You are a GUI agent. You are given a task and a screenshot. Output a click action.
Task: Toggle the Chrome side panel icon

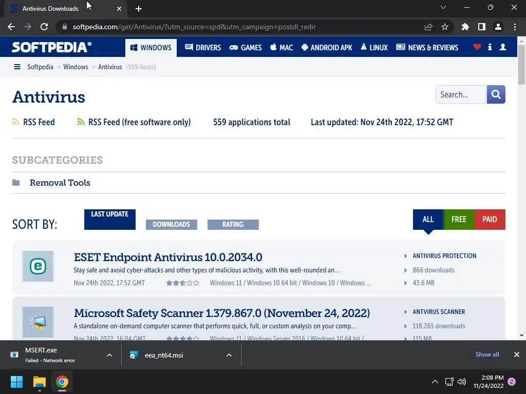[482, 27]
